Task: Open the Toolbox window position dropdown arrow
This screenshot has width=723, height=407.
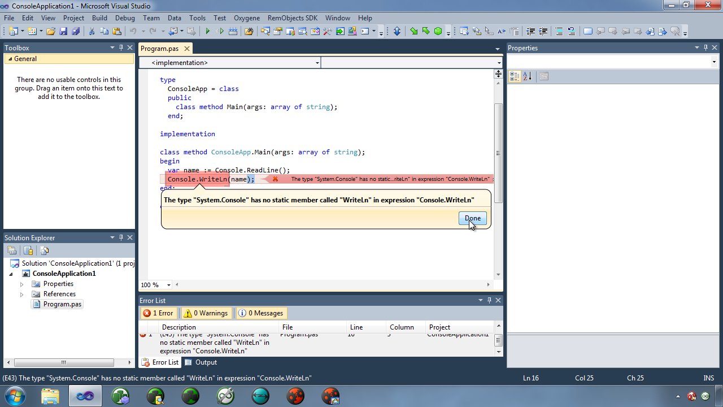Action: [112, 48]
